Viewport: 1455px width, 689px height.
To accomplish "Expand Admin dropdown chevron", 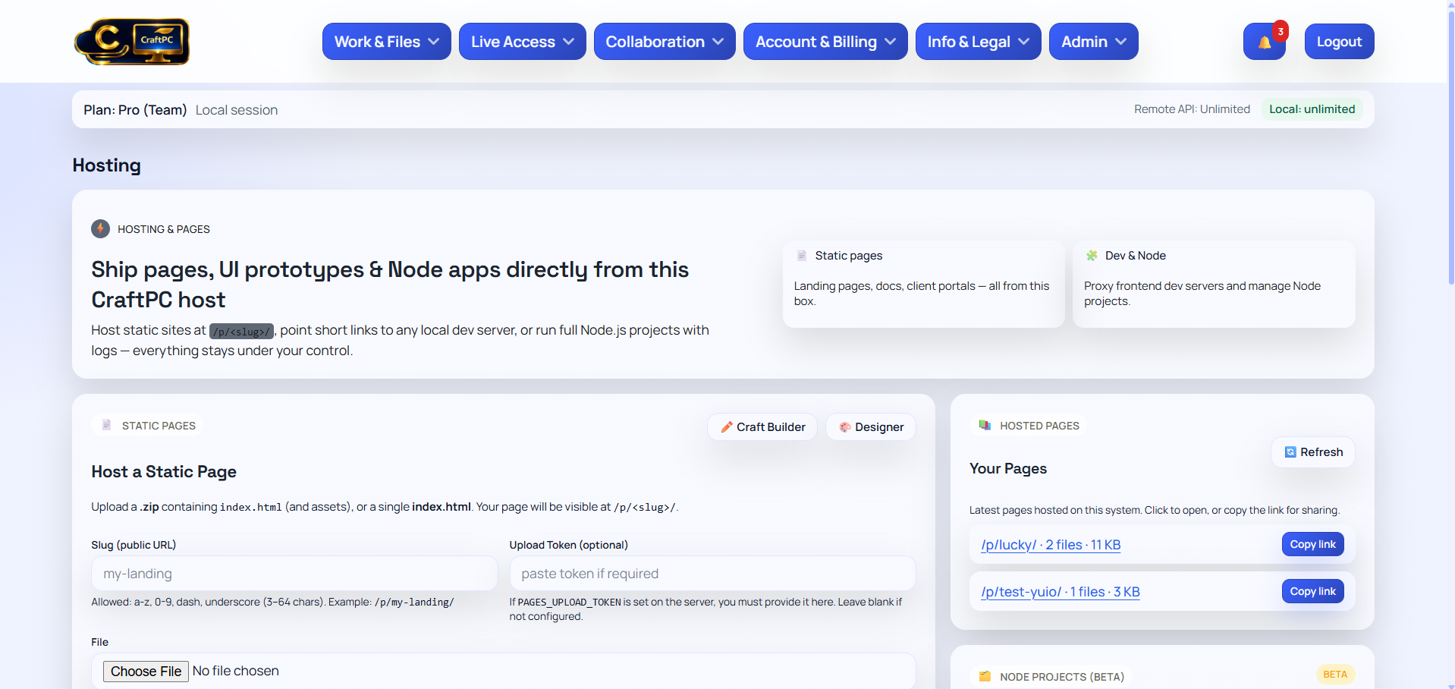I will (1121, 42).
